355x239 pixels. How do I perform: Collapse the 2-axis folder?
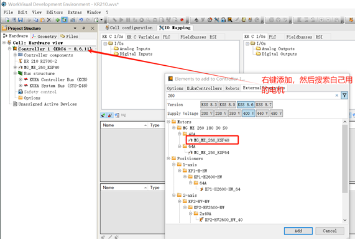[x=173, y=195]
